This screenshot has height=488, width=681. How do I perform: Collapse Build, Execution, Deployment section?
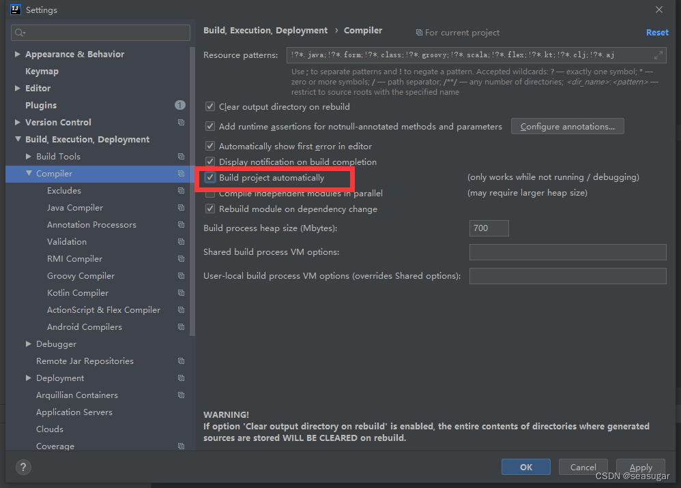(18, 139)
